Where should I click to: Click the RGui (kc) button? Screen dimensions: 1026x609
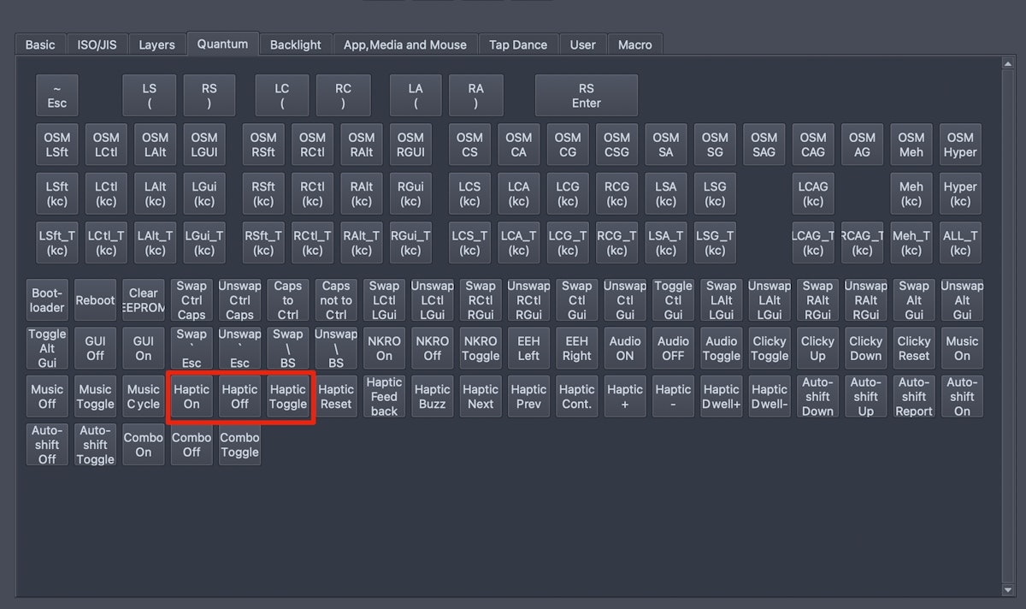pyautogui.click(x=410, y=194)
